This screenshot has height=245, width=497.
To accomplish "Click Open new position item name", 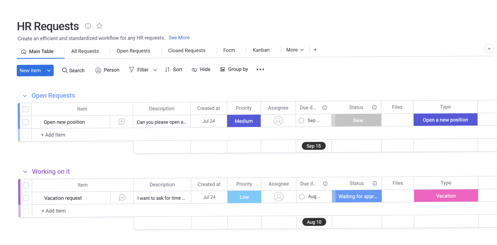I will tap(65, 122).
